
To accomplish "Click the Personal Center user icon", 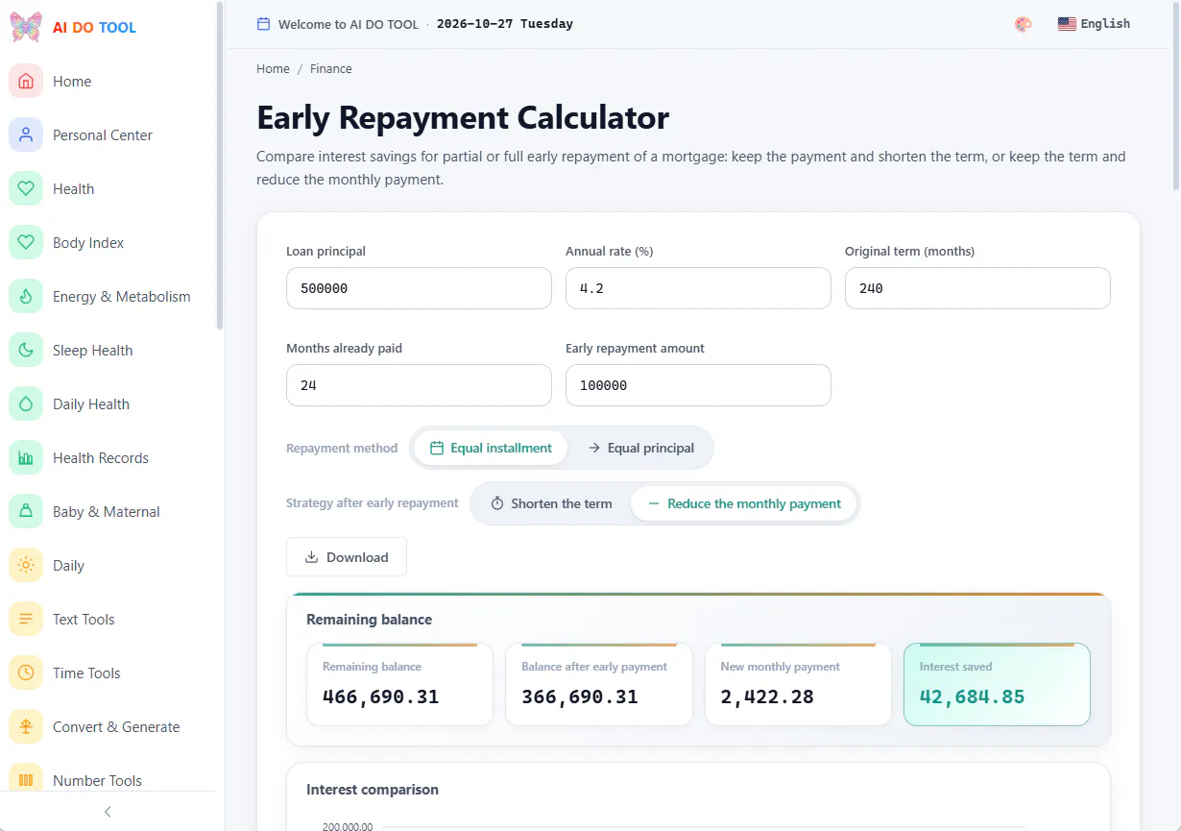I will [26, 135].
